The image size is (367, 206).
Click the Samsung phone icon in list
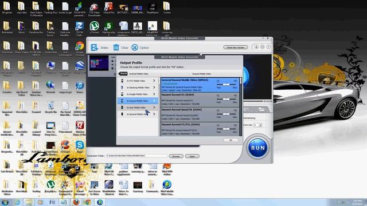tap(122, 88)
